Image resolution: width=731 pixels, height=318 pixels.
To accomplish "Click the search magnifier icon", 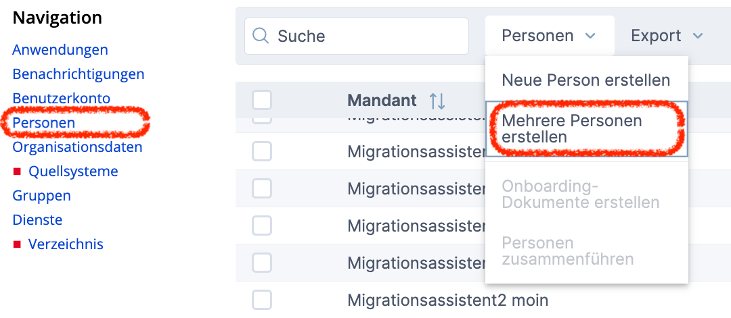I will [x=261, y=36].
